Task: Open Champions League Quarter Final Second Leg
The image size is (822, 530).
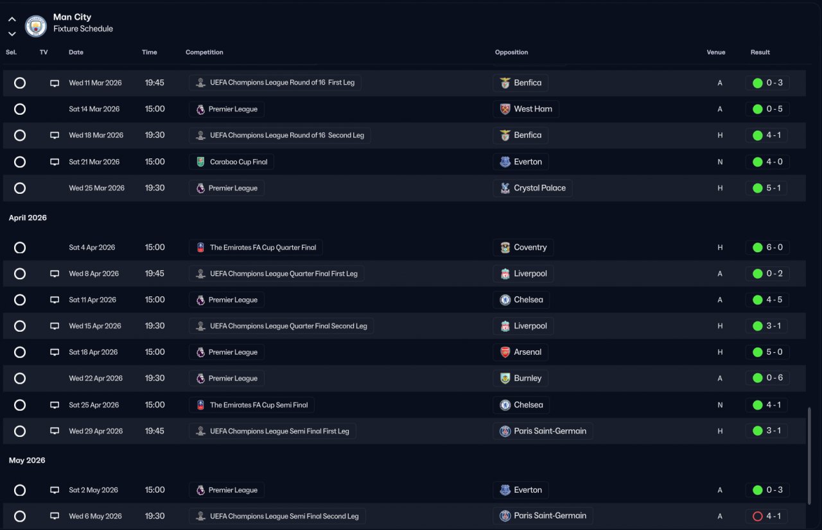Action: 281,326
